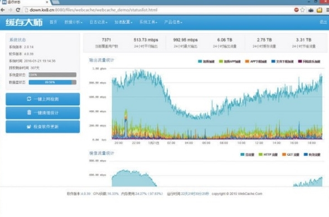Click the 一键上网检测 button
329x217 pixels.
pyautogui.click(x=42, y=99)
